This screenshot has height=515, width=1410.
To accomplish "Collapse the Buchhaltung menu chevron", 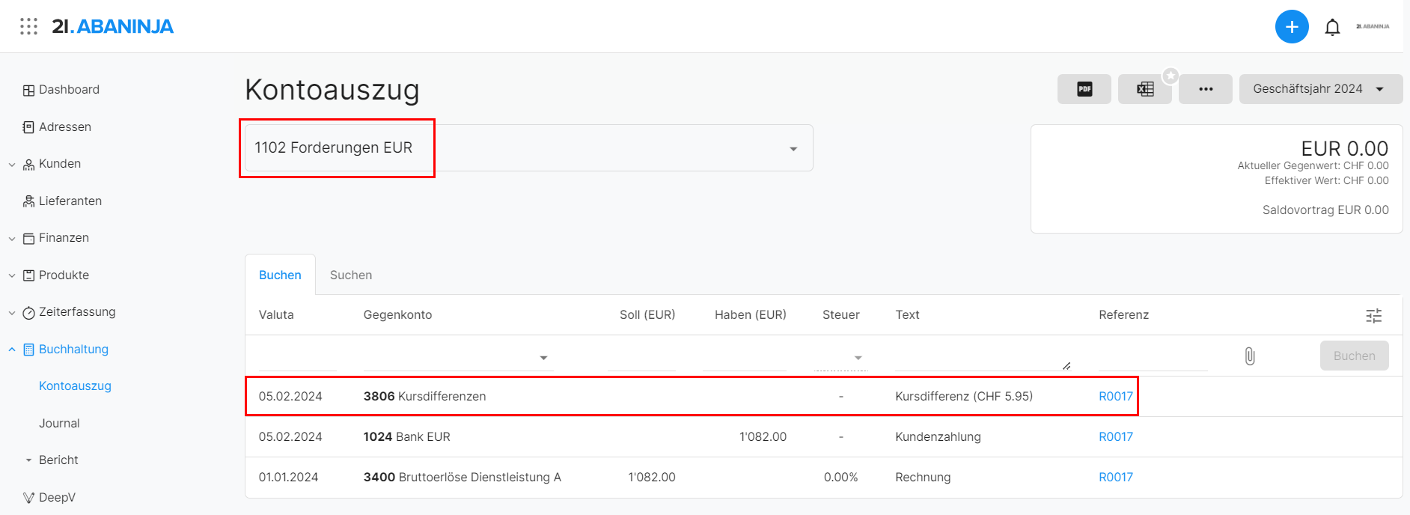I will coord(12,350).
